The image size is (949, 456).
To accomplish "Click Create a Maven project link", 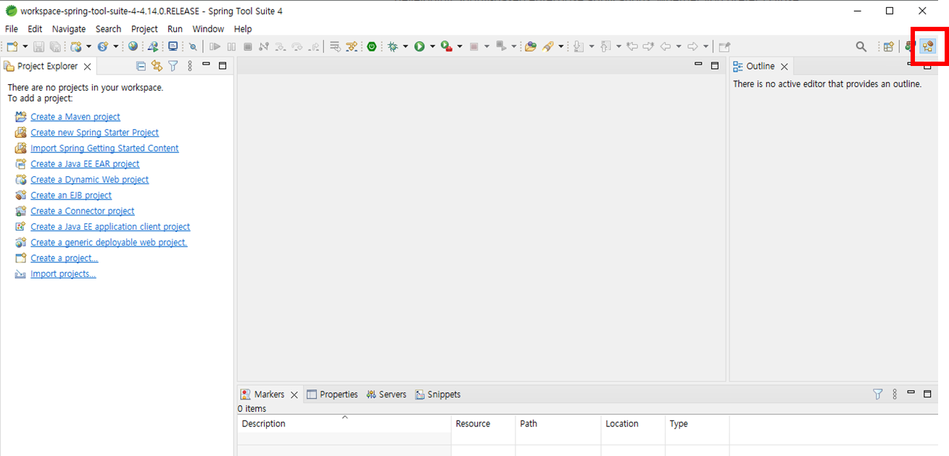I will coord(75,117).
